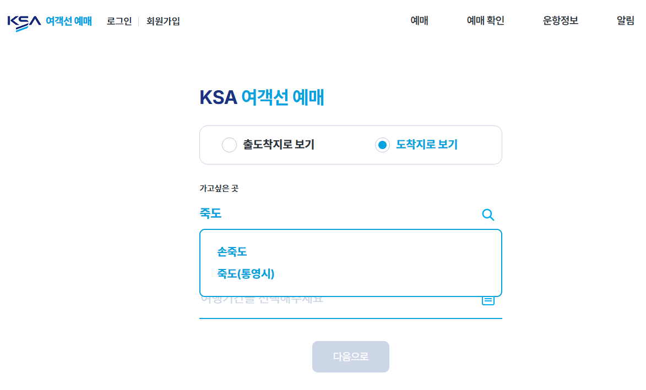Click the KSA 여객선 예매 page heading
The width and height of the screenshot is (646, 390).
point(262,97)
